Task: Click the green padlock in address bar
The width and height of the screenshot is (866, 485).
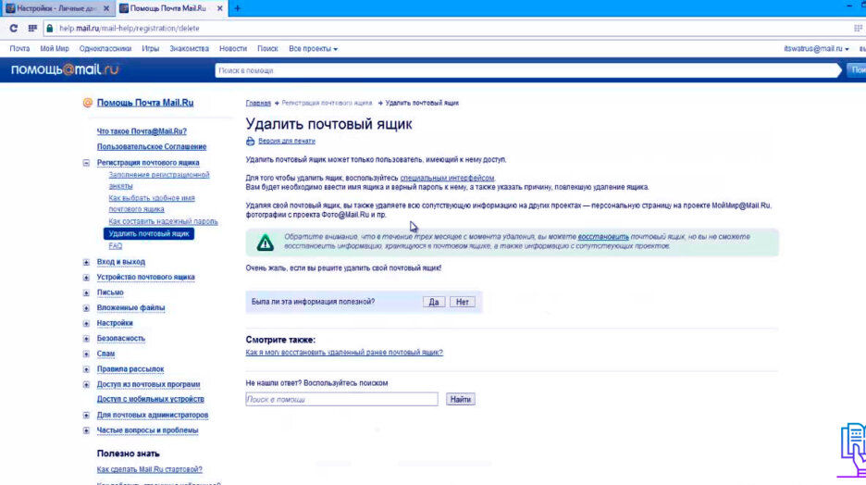Action: pyautogui.click(x=50, y=28)
